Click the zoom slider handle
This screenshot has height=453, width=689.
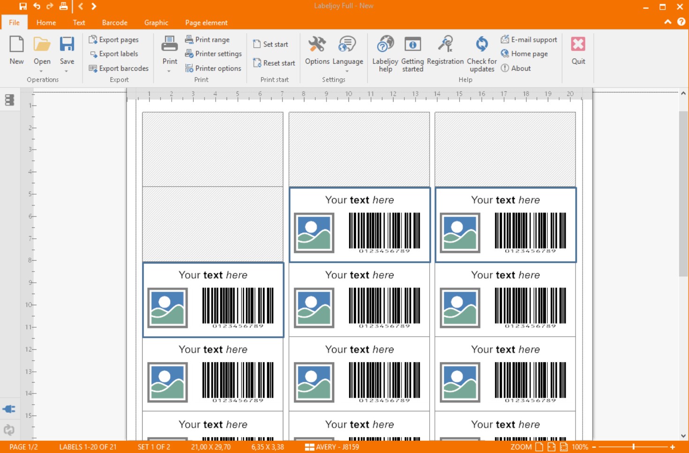tap(633, 447)
